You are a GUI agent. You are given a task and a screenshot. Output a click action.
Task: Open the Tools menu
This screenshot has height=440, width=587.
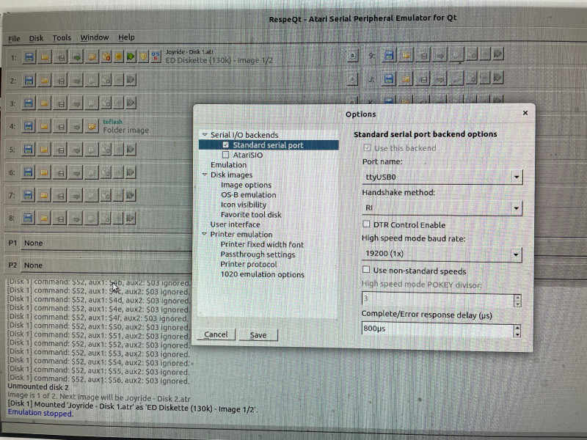coord(62,37)
